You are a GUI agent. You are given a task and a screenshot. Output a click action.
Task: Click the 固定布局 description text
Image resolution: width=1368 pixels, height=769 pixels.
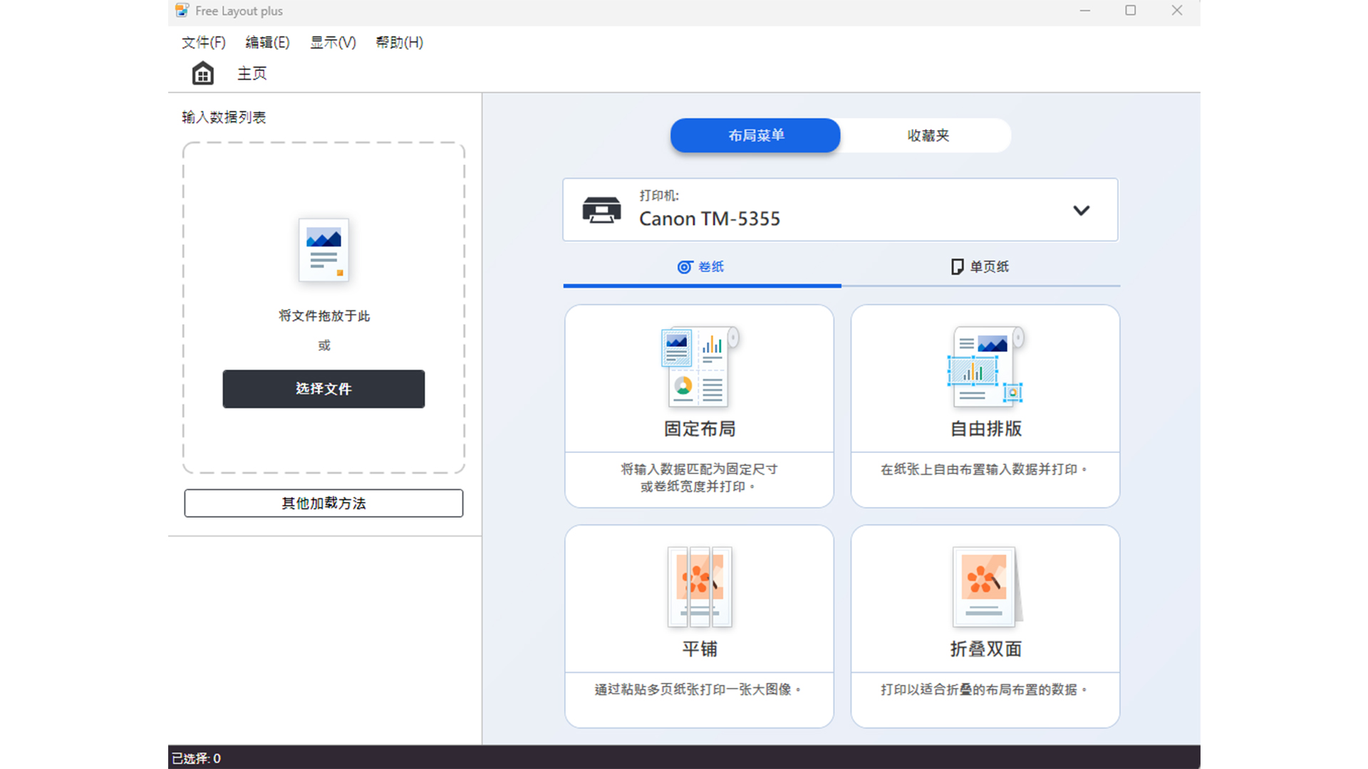[699, 478]
